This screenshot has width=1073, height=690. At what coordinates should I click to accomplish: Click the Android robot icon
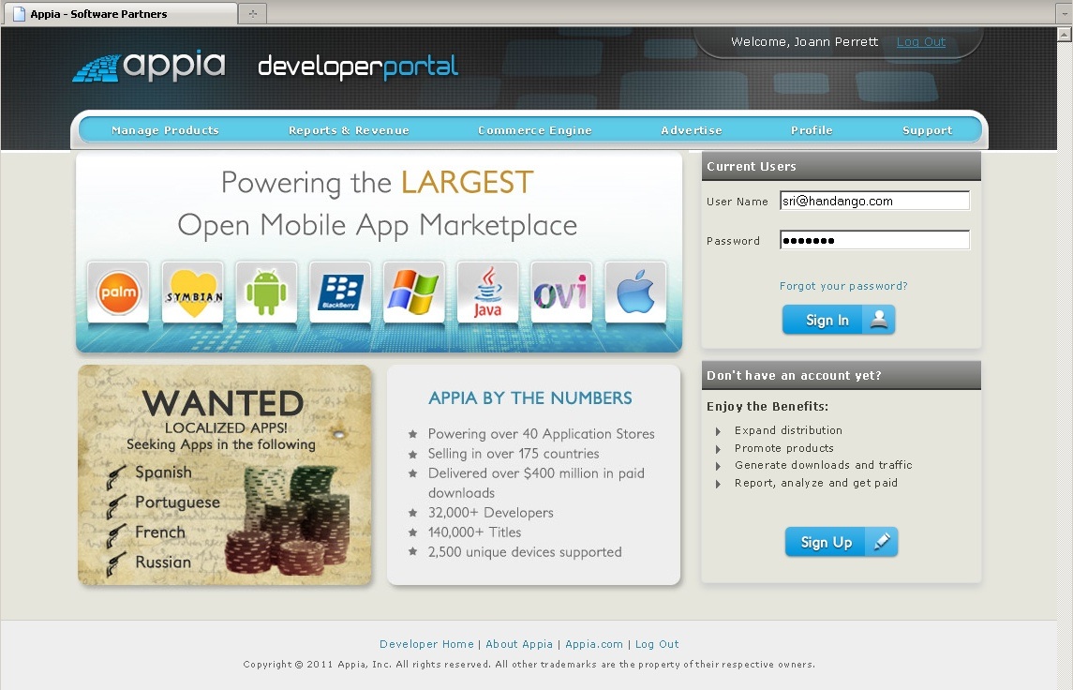(x=266, y=292)
